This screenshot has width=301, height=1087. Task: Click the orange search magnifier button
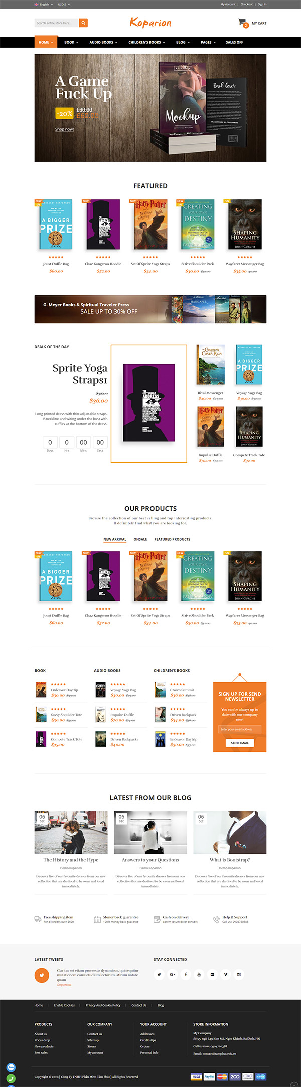tap(83, 23)
